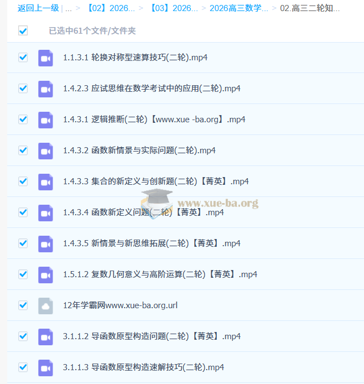Open the 【02】2026... breadcrumb folder
Screen dimensions: 364x384
coord(111,8)
